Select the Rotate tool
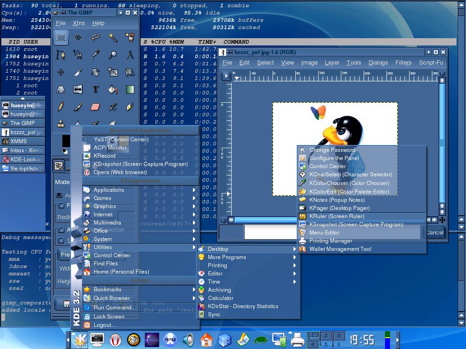This screenshot has width=466, height=349. click(96, 72)
